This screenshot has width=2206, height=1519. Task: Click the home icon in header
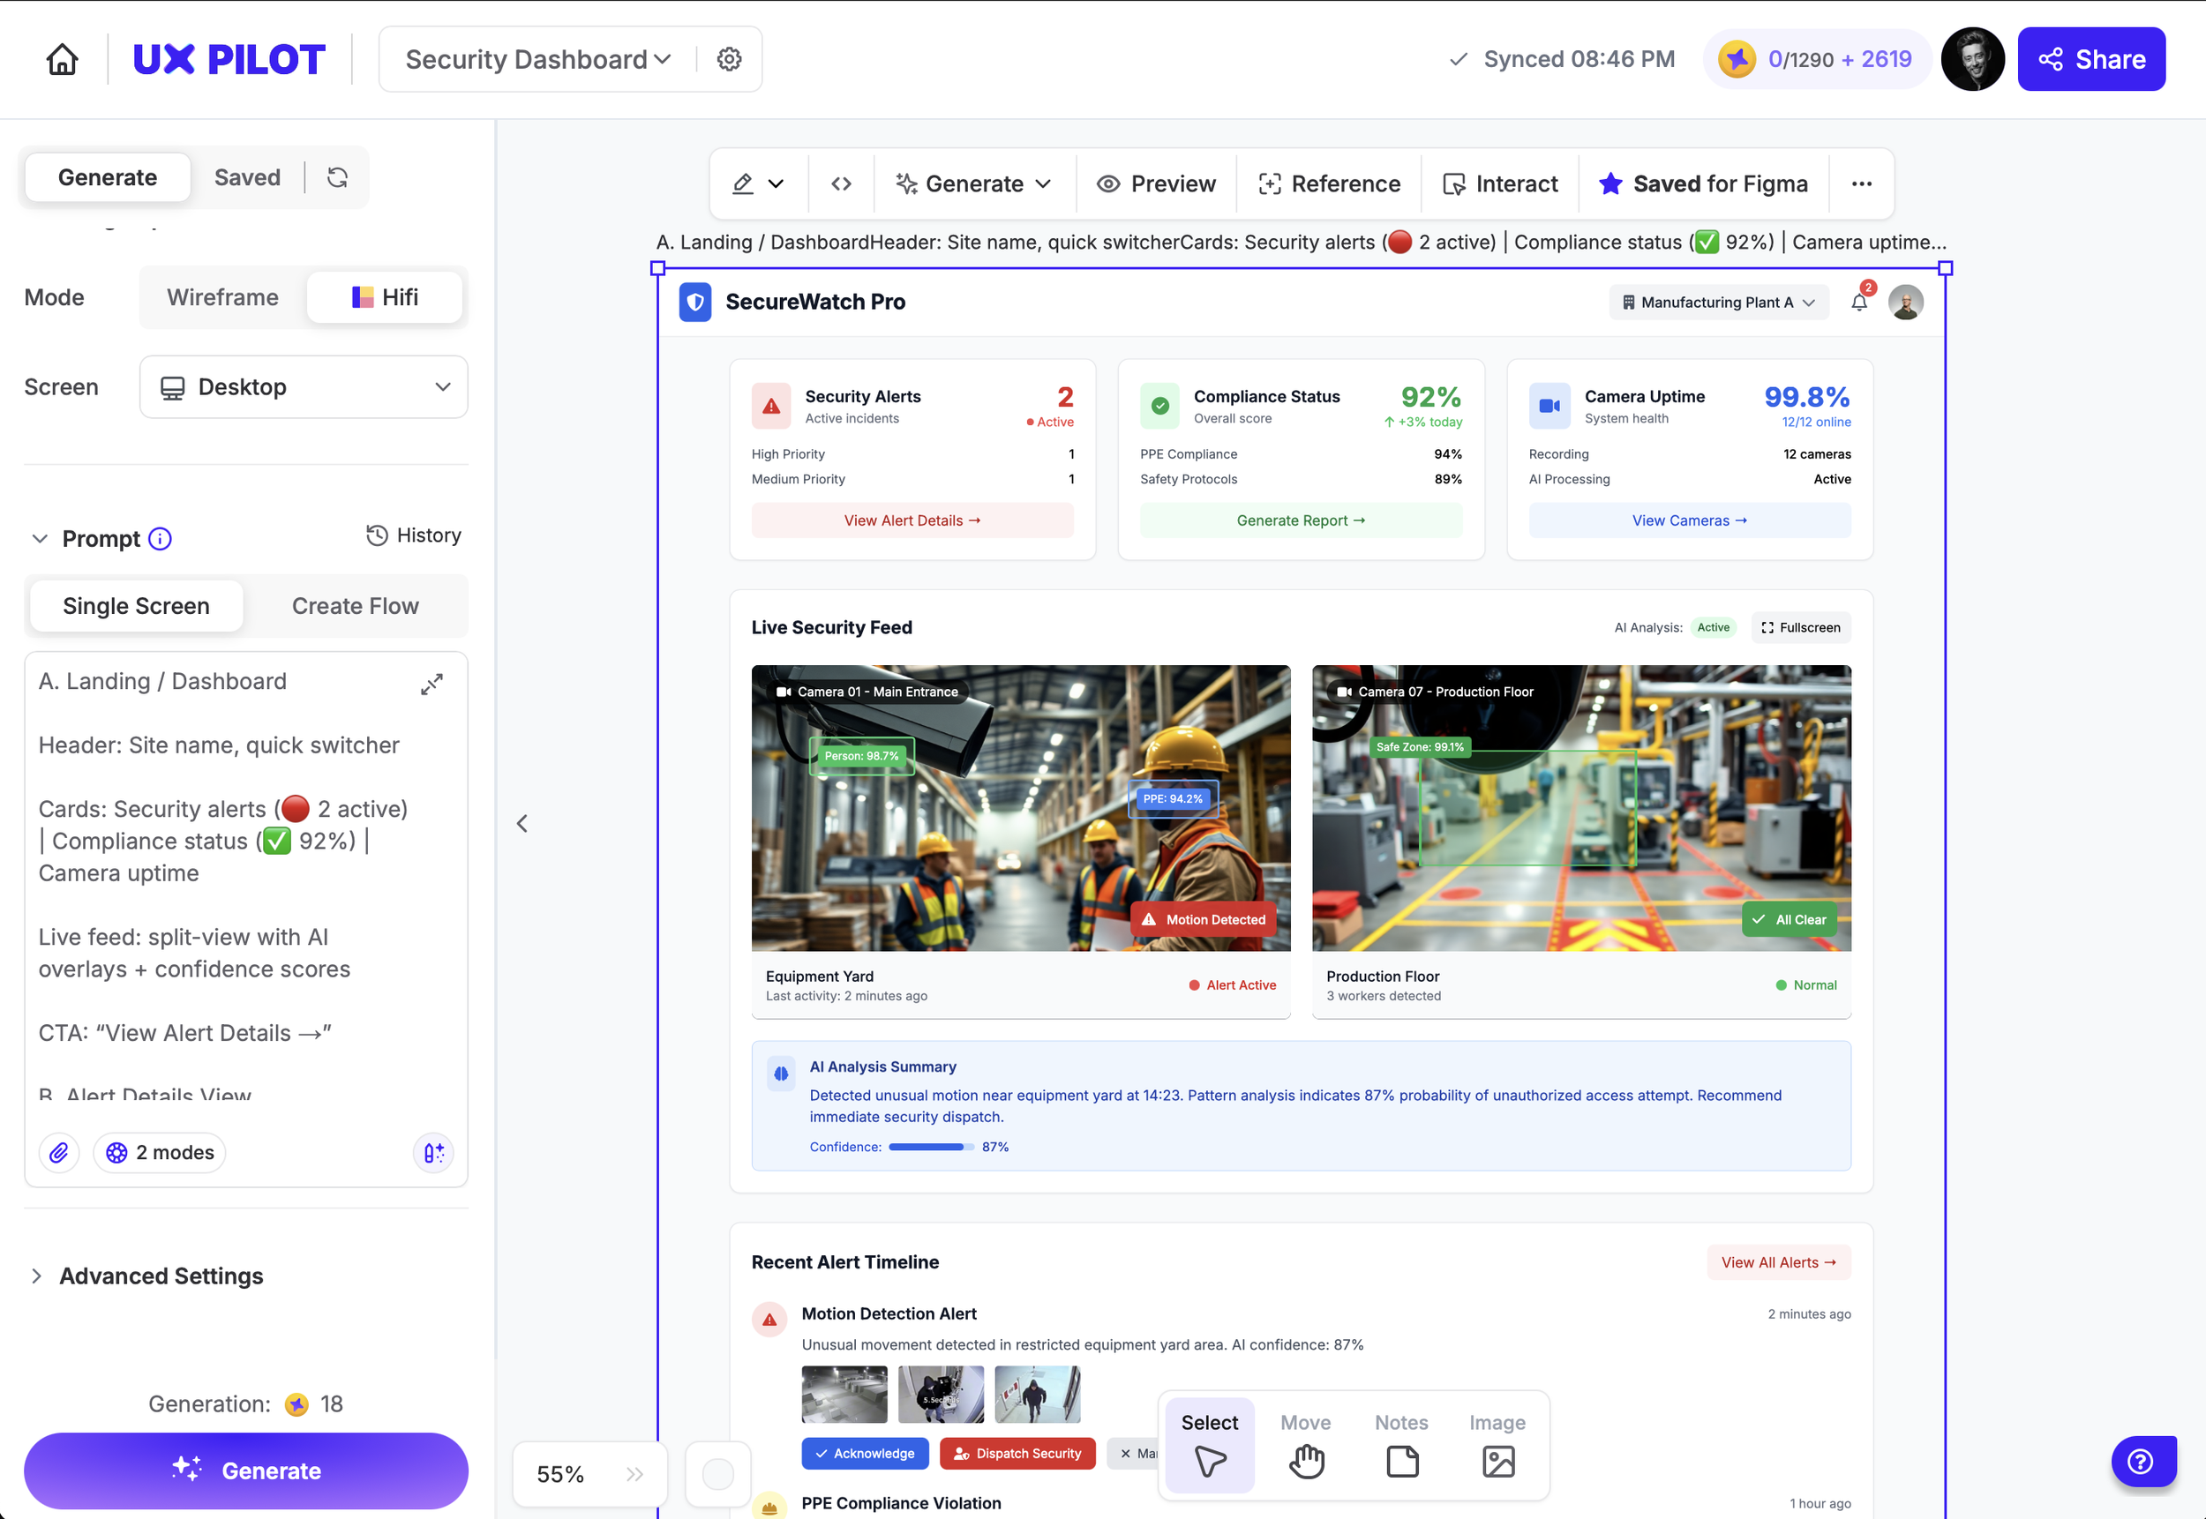point(62,59)
